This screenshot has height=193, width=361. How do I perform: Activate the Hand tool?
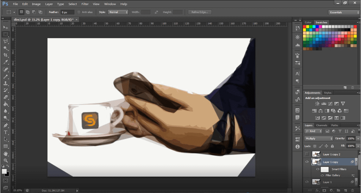pyautogui.click(x=5, y=154)
